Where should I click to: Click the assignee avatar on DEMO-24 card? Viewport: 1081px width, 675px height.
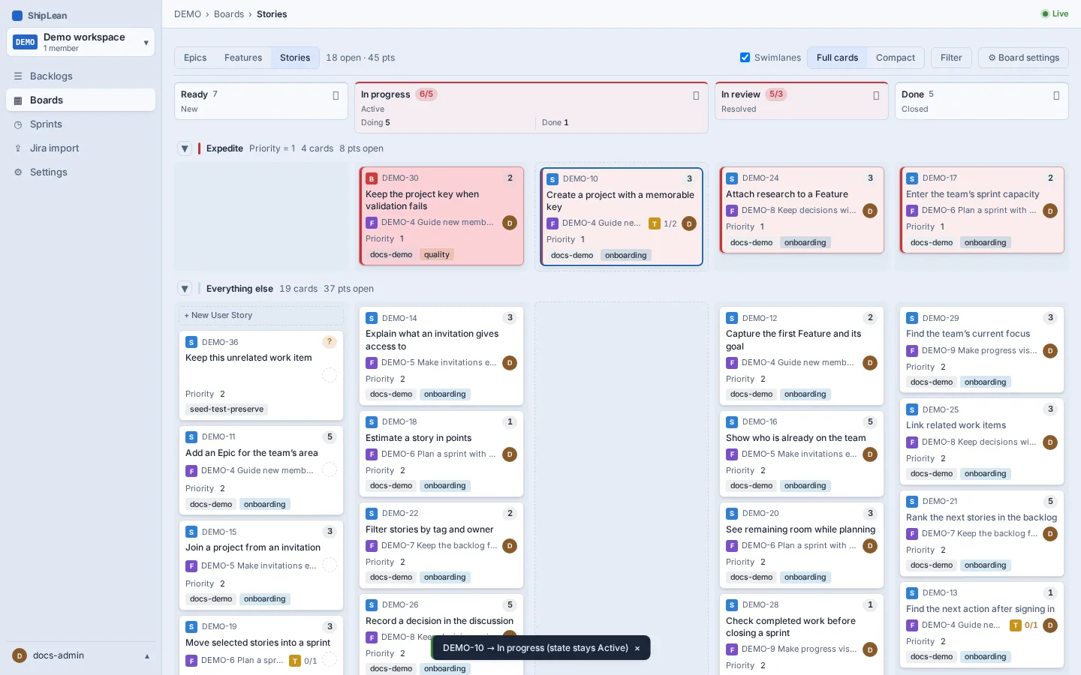pos(870,211)
